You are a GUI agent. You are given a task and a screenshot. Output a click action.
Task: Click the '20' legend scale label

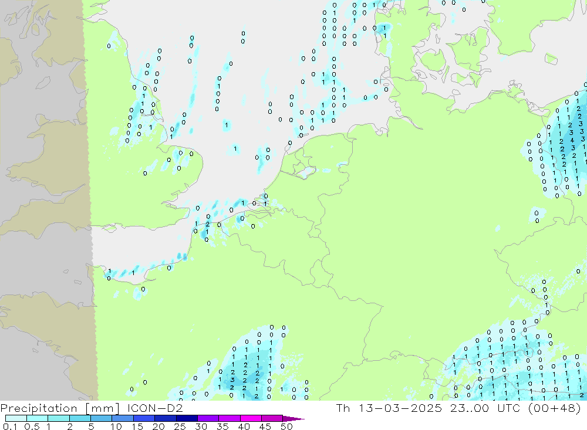158,426
